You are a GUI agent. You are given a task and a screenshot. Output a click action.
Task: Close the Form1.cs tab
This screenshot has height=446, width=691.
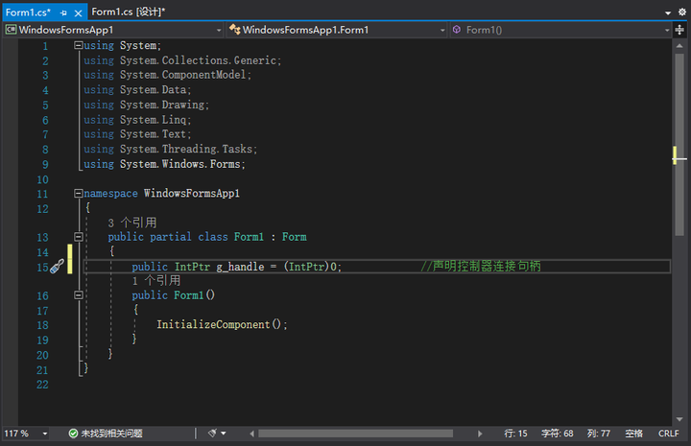pos(78,12)
